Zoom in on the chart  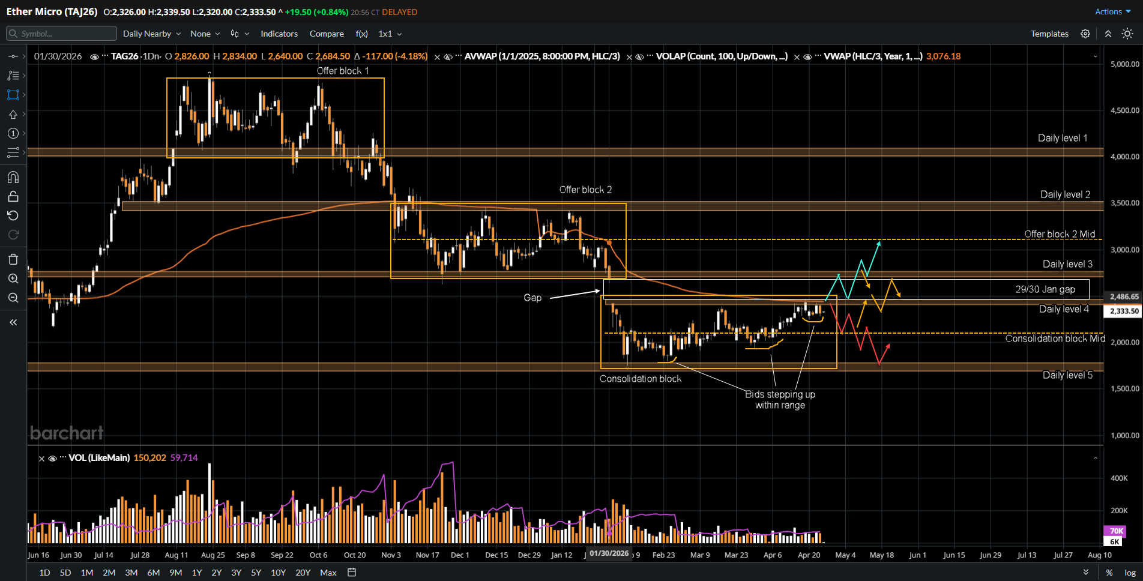point(13,278)
